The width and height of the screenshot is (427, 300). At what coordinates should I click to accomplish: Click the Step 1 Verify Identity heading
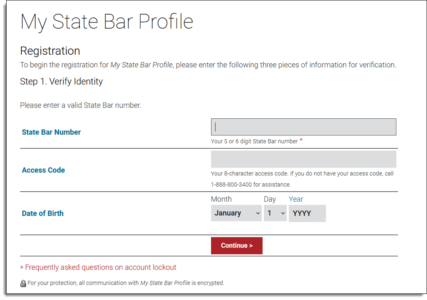click(x=61, y=81)
